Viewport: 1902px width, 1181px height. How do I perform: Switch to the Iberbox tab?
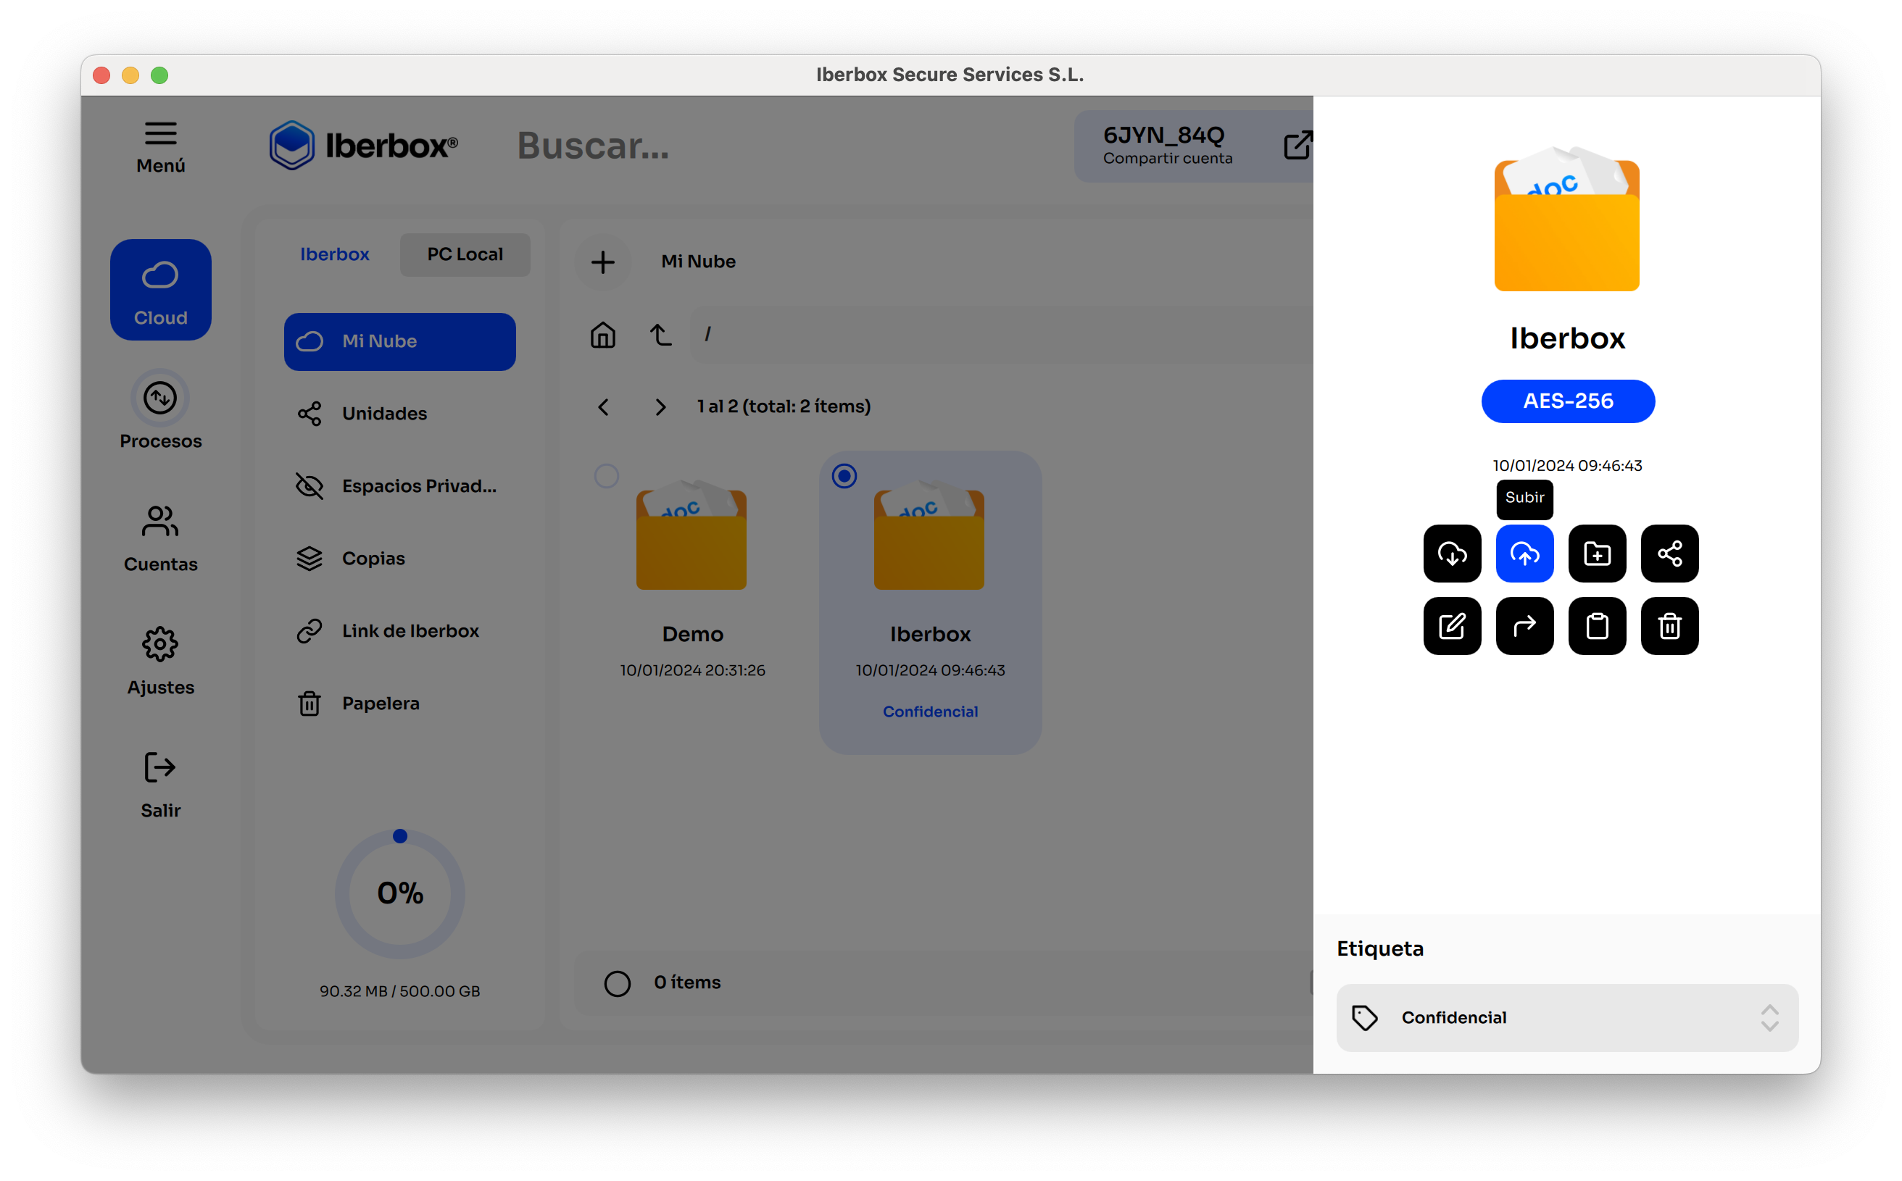point(334,254)
